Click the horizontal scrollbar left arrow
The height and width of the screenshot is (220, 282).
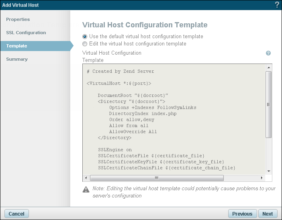tap(86, 178)
